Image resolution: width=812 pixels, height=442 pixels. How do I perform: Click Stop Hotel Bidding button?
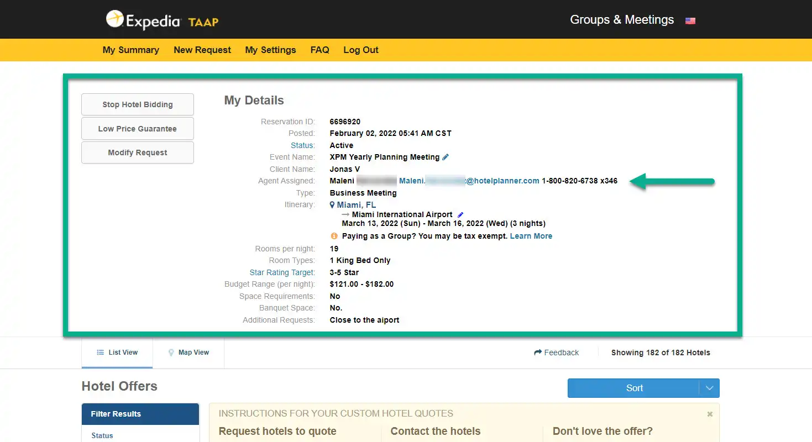pyautogui.click(x=138, y=104)
